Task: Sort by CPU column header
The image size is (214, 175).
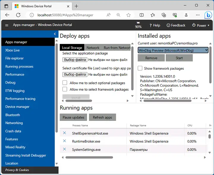Action: click(x=190, y=125)
